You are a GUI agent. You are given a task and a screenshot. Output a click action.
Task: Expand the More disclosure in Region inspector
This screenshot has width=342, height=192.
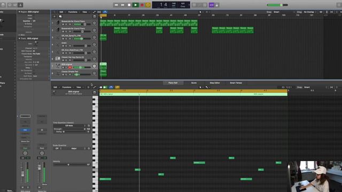(19, 35)
